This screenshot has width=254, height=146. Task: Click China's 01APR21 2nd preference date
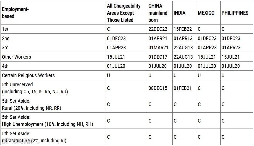[x=158, y=39]
